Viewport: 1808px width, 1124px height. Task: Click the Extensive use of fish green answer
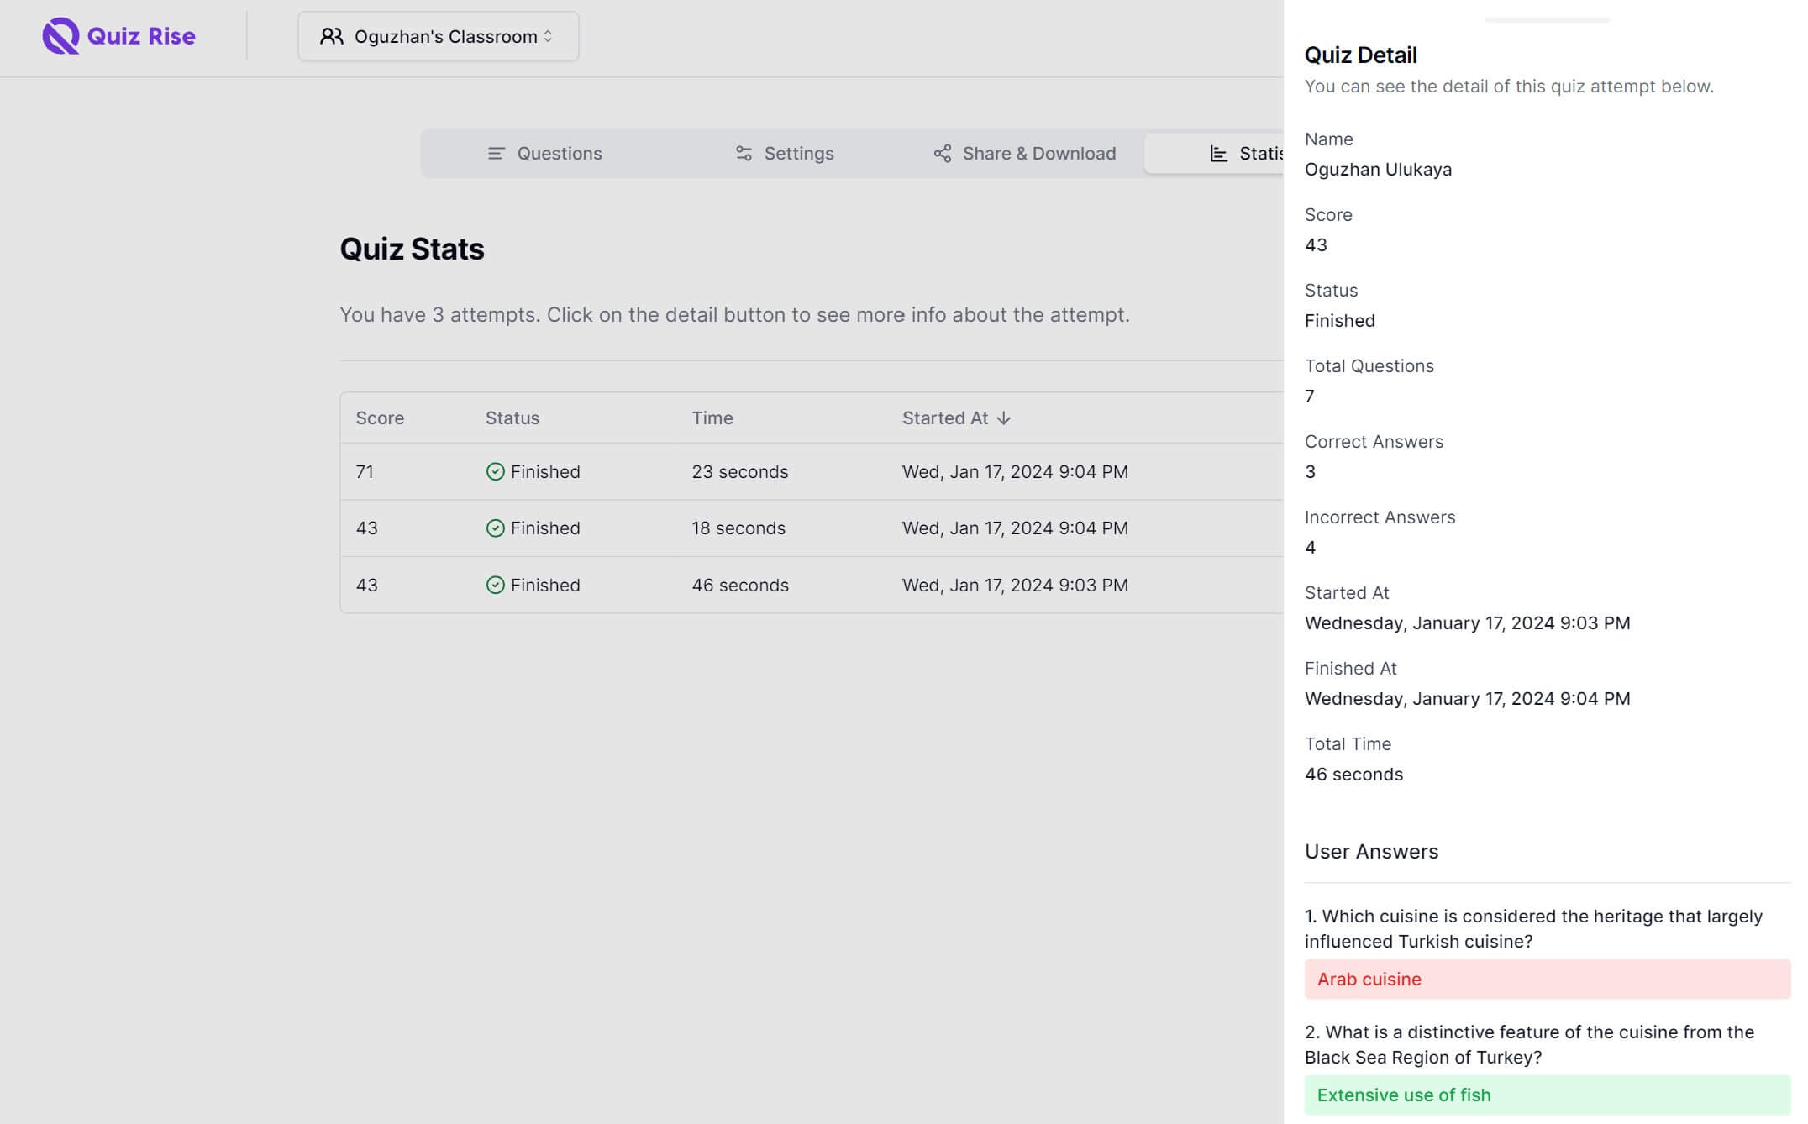1547,1095
